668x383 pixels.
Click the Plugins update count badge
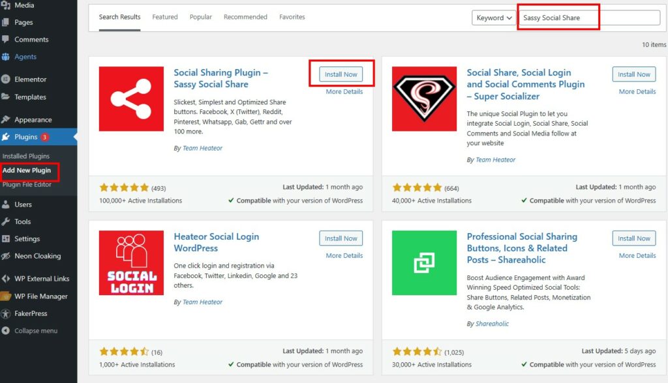(44, 137)
